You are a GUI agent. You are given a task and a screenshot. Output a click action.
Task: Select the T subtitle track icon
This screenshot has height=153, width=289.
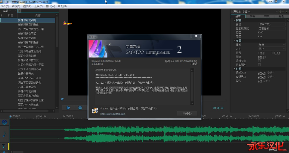4,146
